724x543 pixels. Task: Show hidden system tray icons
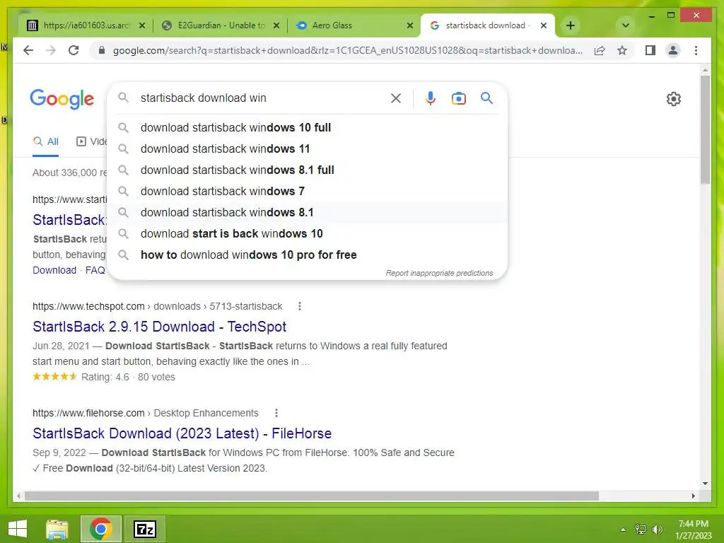(623, 530)
